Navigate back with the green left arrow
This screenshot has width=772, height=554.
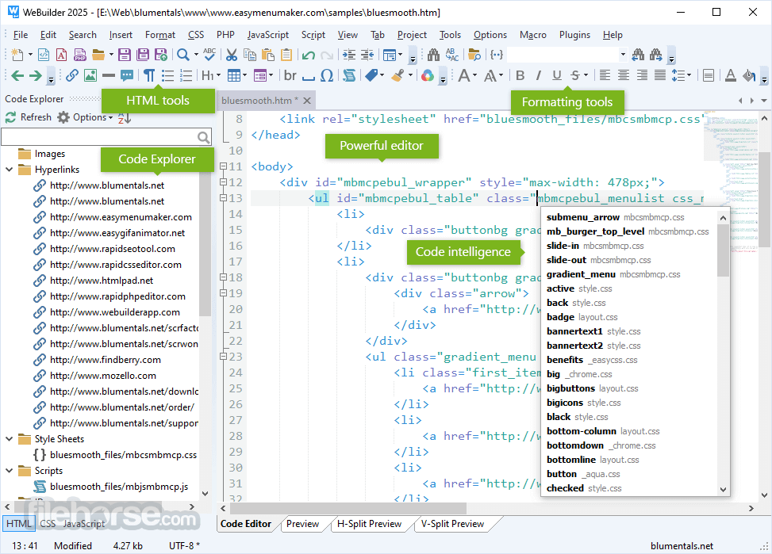click(17, 76)
